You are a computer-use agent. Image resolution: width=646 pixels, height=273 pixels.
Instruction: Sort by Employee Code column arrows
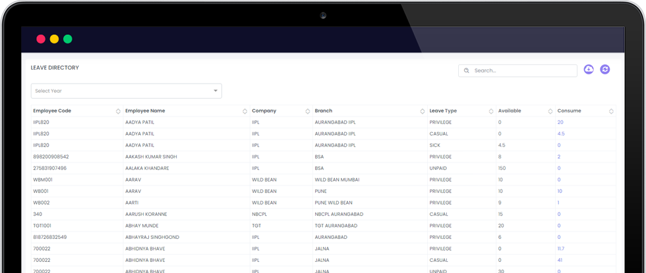118,111
